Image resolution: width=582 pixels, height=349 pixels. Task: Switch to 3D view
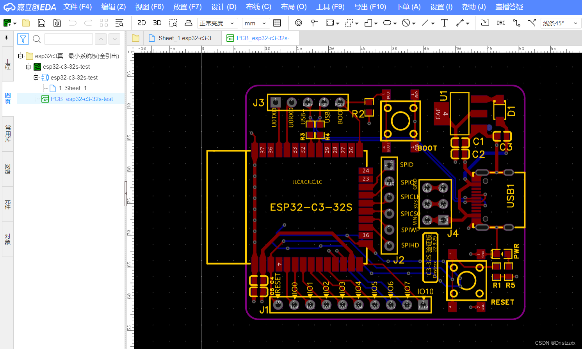click(x=157, y=23)
